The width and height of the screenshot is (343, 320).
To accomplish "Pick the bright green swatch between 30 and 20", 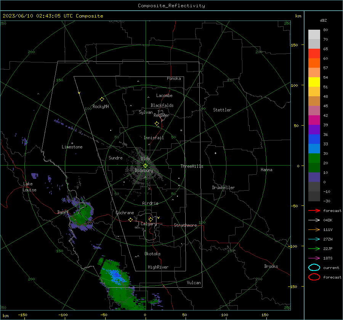I will tap(314, 158).
